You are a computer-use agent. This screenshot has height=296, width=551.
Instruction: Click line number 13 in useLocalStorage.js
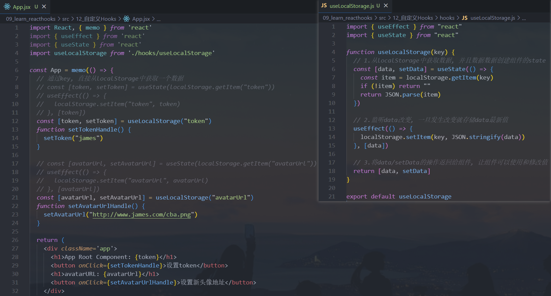tap(332, 128)
